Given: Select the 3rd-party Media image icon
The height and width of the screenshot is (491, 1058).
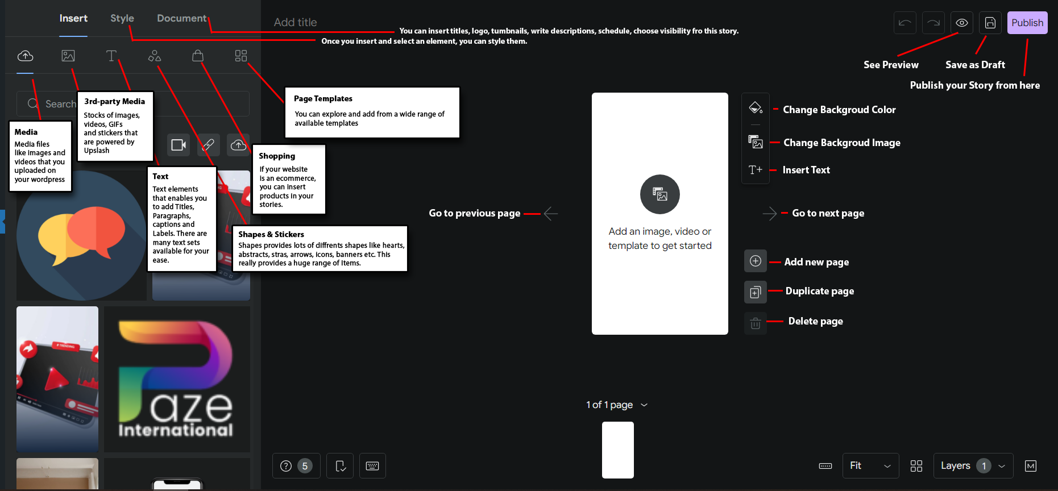Looking at the screenshot, I should 68,56.
